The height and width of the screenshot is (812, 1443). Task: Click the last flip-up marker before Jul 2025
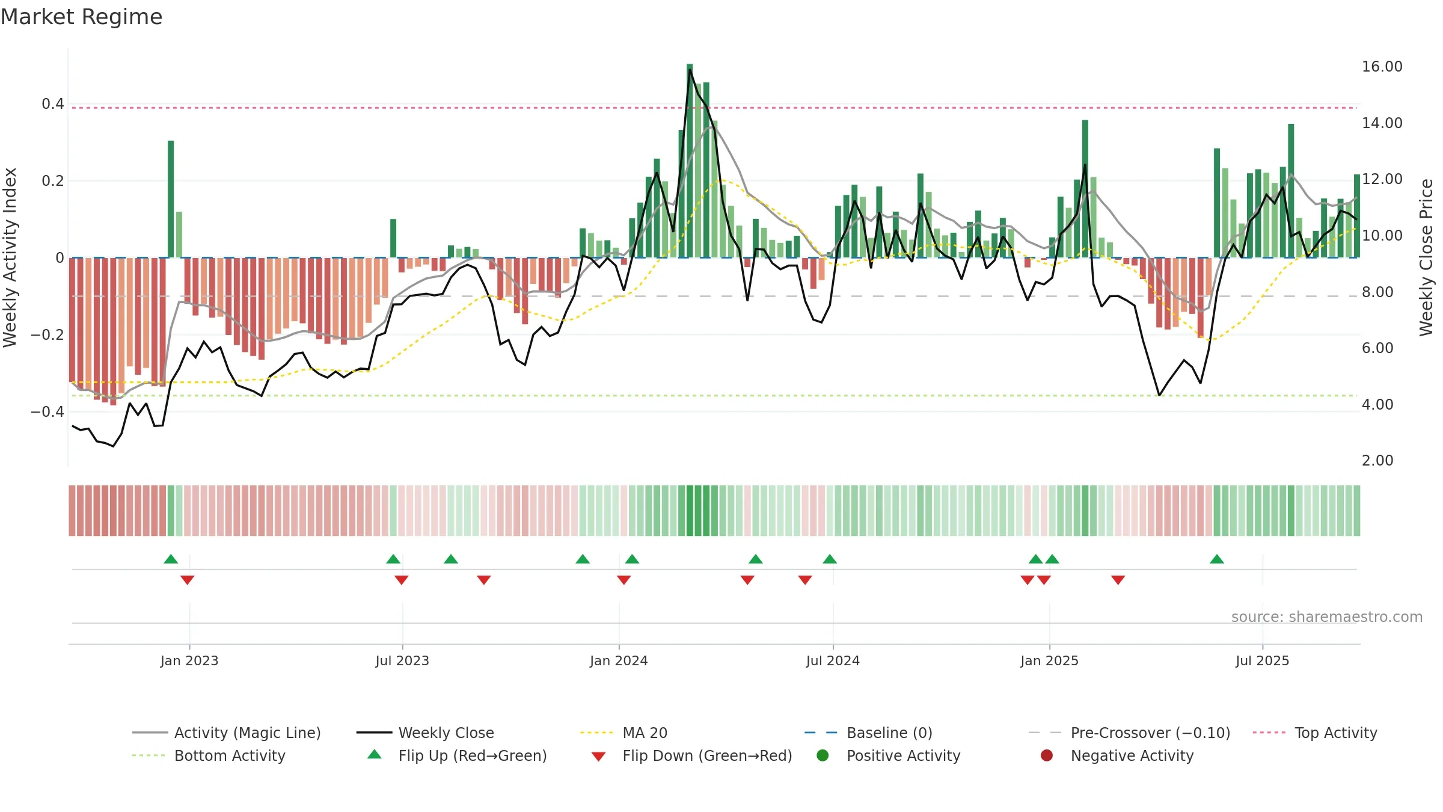1217,559
